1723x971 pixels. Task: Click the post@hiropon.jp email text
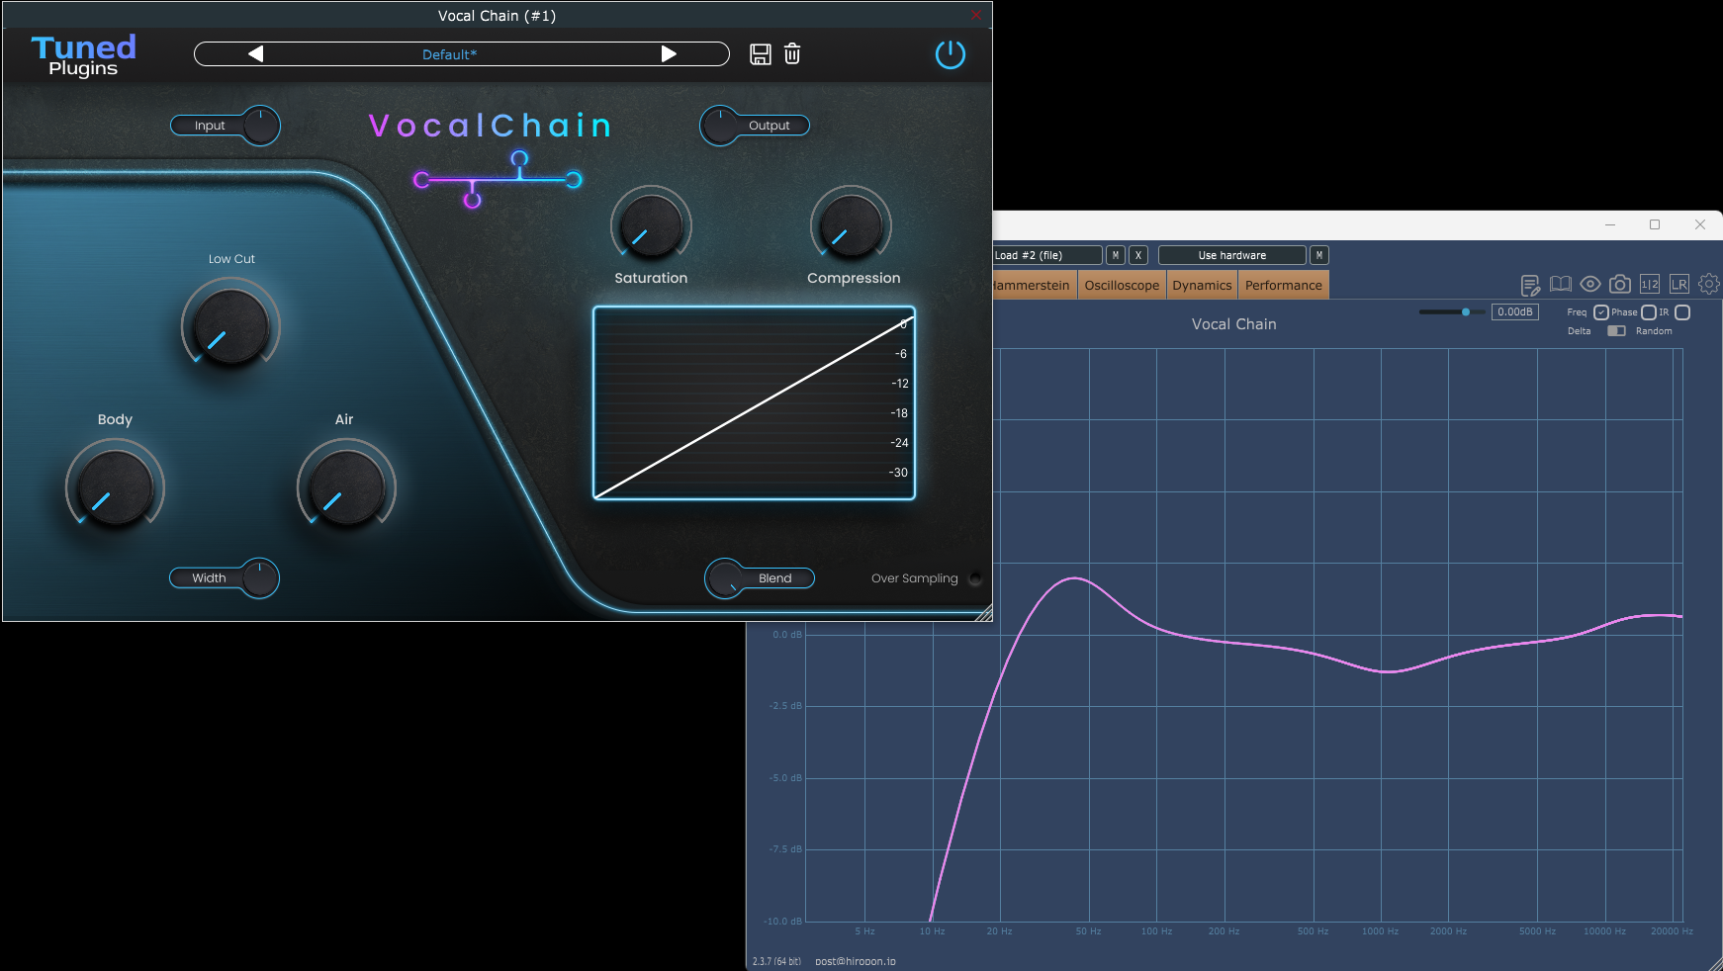[x=856, y=961]
